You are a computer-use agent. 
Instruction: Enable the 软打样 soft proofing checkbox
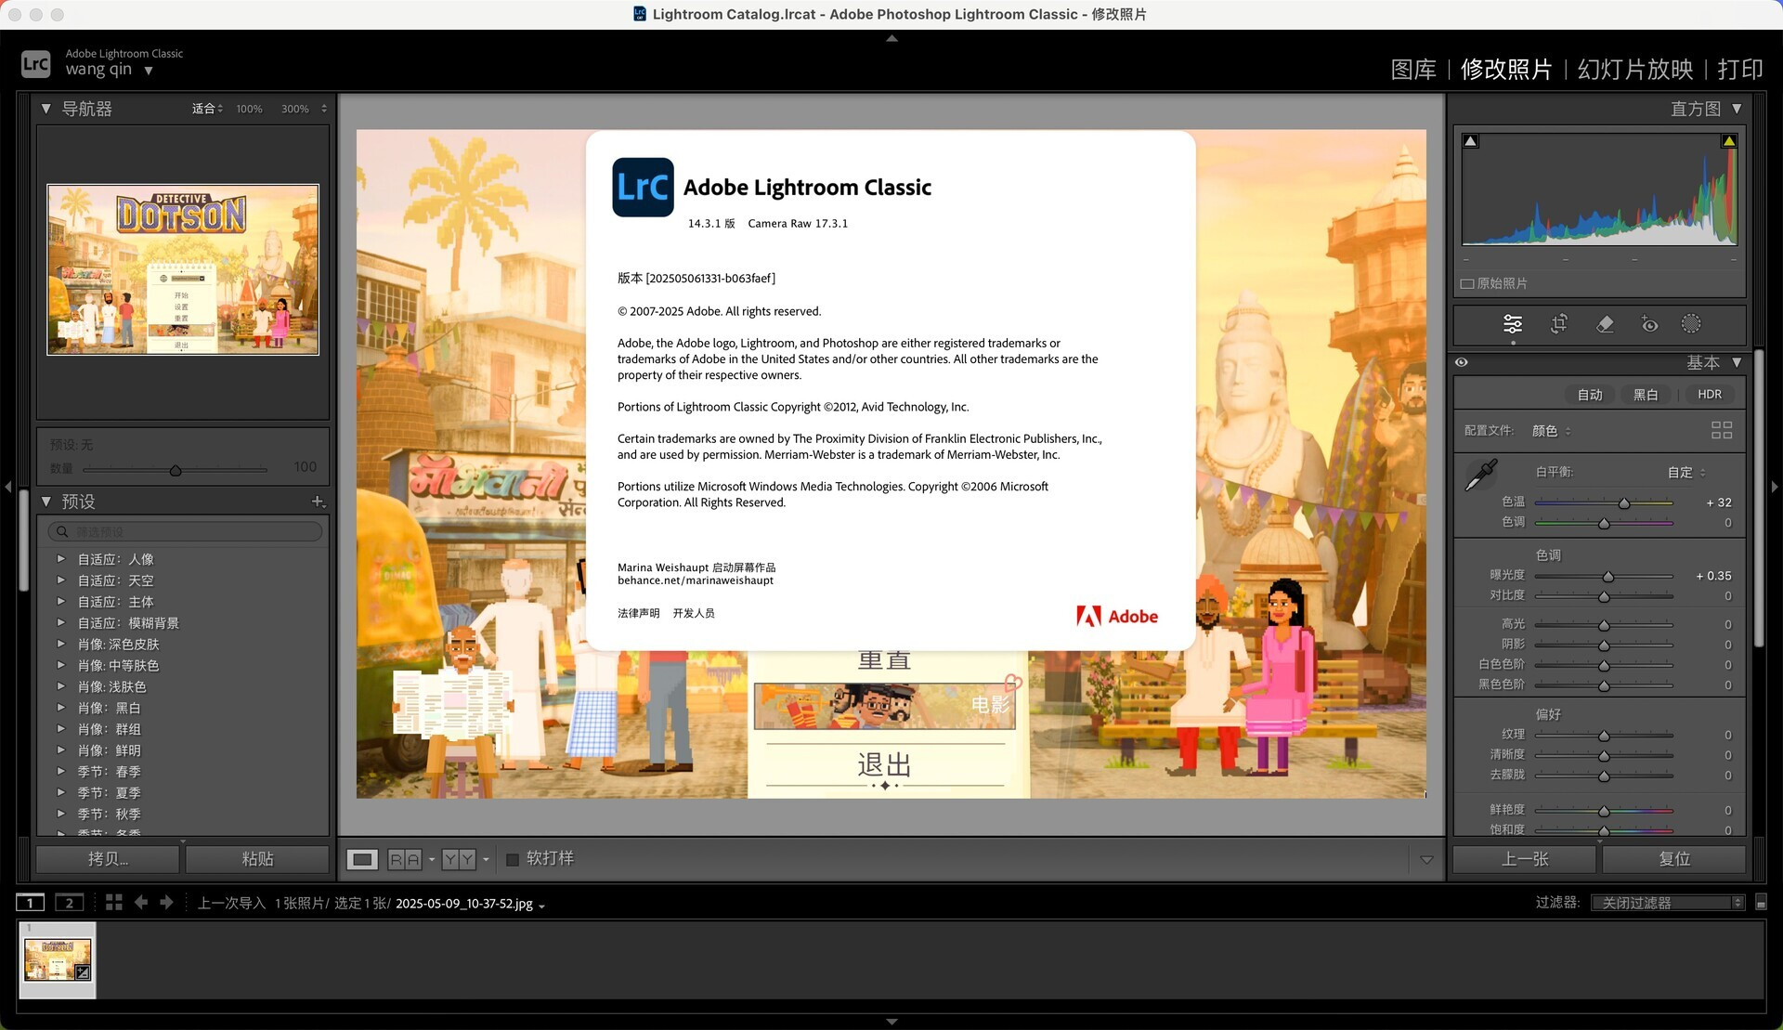[x=512, y=859]
